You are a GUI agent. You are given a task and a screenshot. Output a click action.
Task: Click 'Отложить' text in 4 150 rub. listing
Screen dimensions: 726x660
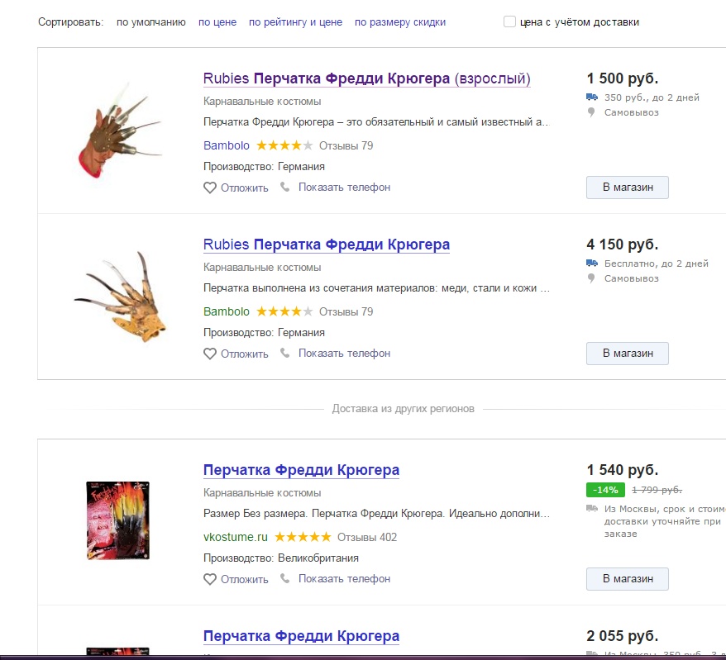pos(245,354)
